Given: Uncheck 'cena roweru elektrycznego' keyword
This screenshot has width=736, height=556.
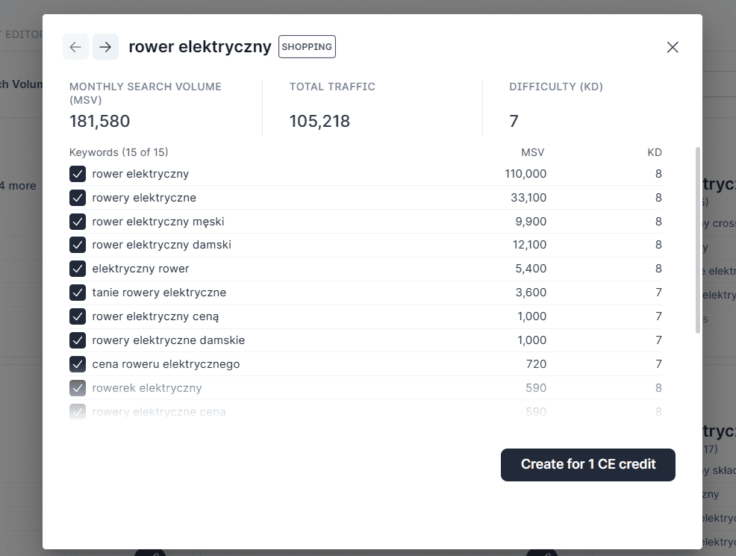Looking at the screenshot, I should [78, 364].
